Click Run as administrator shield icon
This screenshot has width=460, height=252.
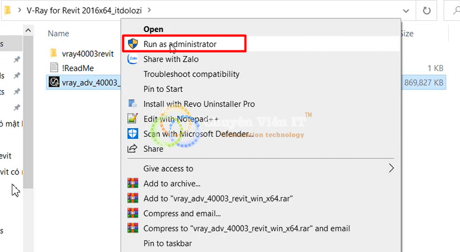[133, 44]
